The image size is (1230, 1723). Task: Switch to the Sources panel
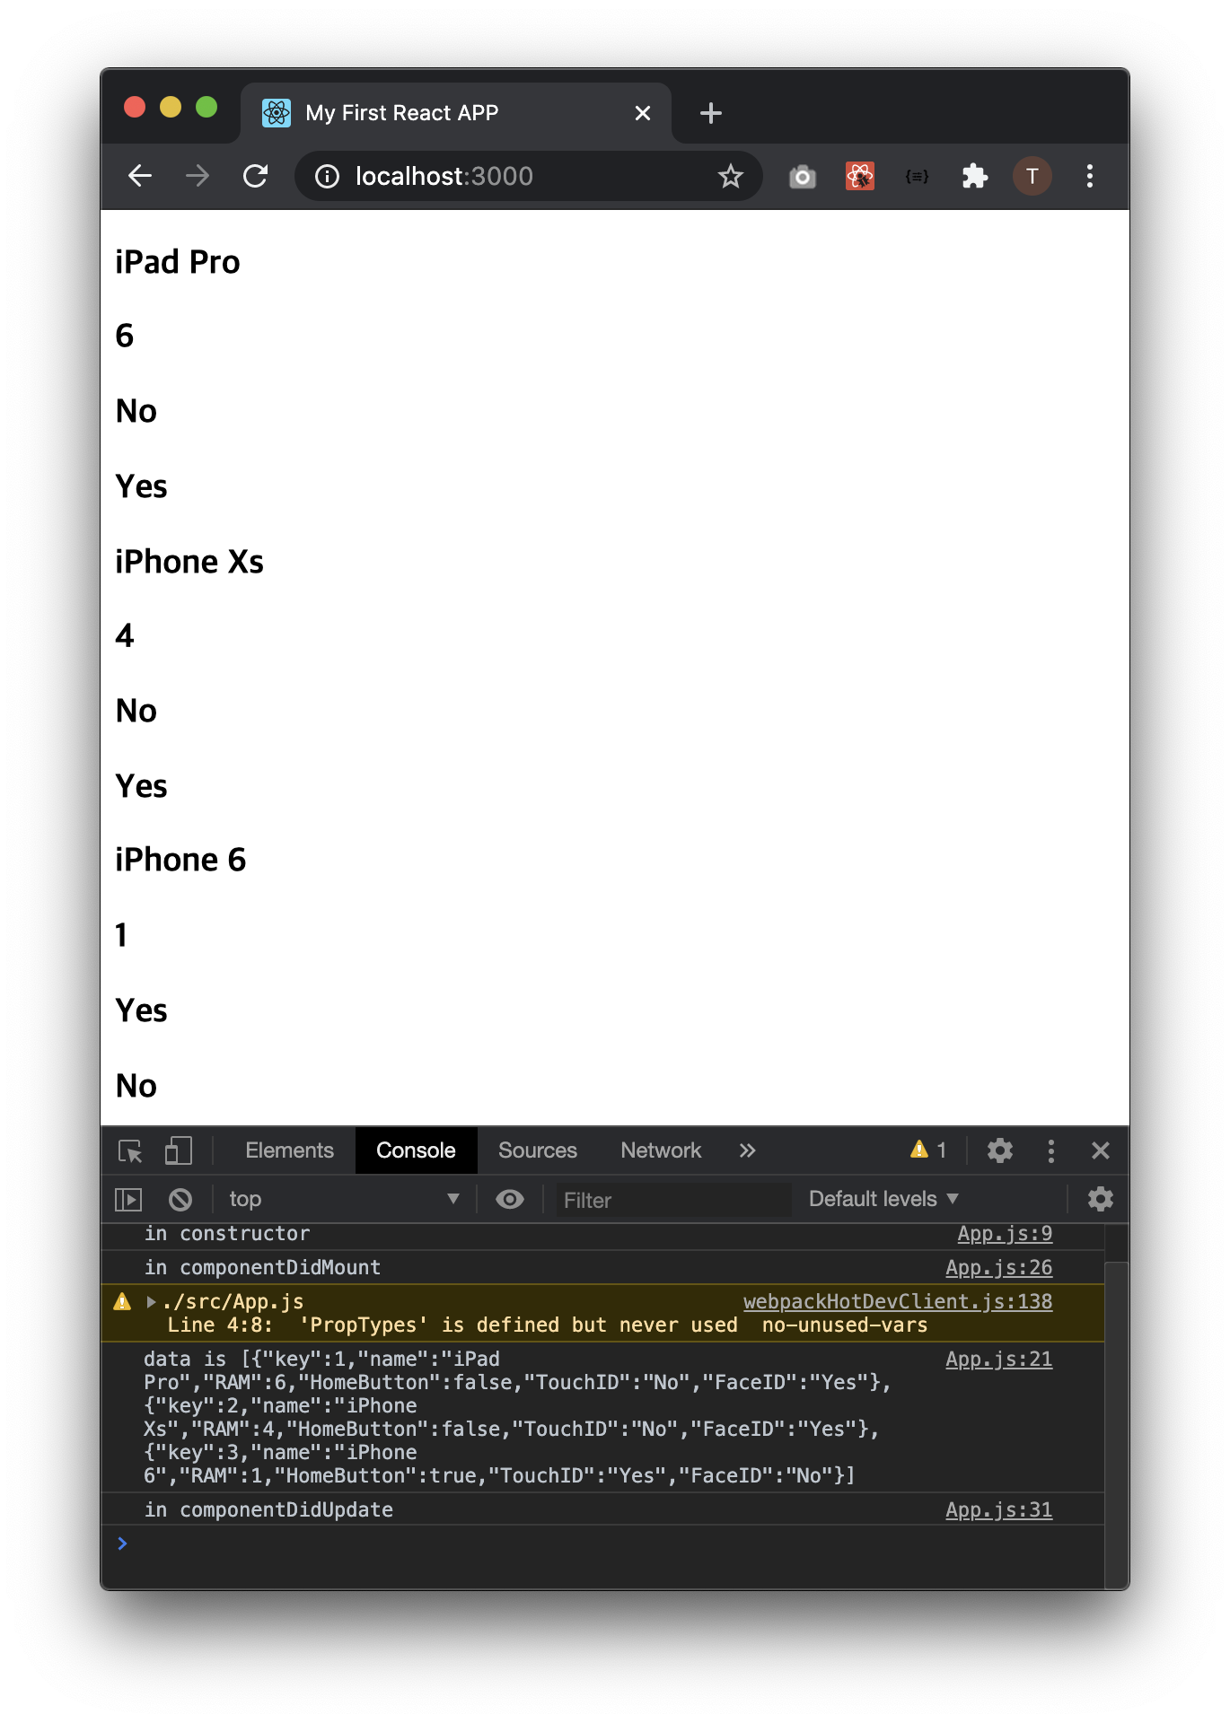tap(538, 1150)
